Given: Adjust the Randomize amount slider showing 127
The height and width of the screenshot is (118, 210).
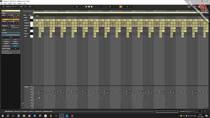Looking at the screenshot, I should (15, 46).
